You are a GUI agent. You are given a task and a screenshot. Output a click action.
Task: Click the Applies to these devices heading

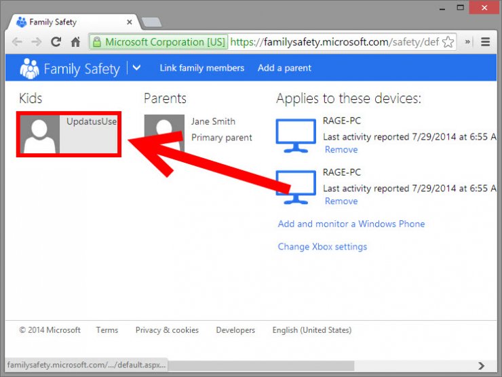click(x=349, y=98)
